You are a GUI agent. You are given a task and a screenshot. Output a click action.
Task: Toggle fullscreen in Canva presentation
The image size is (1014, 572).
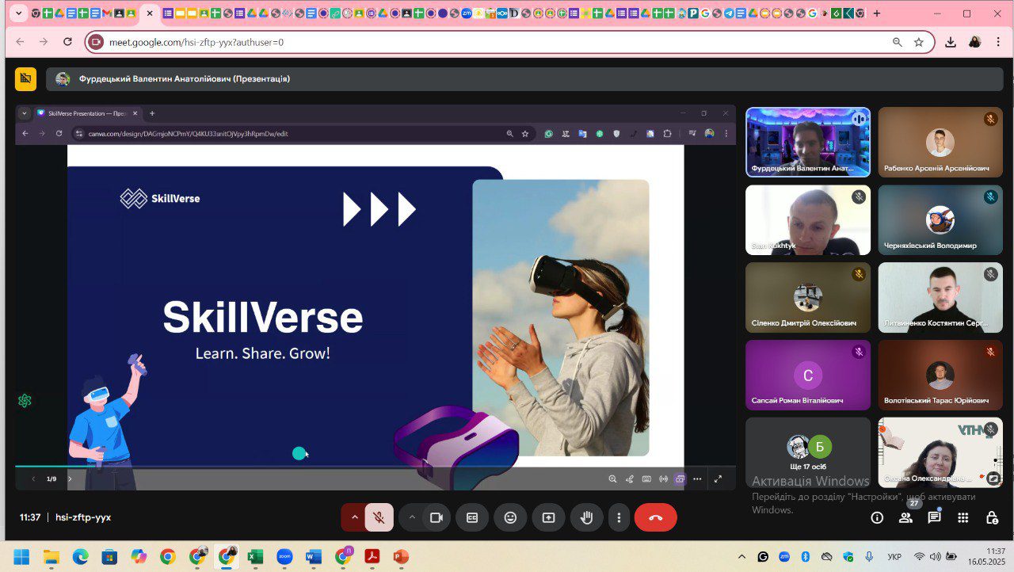[x=718, y=479]
